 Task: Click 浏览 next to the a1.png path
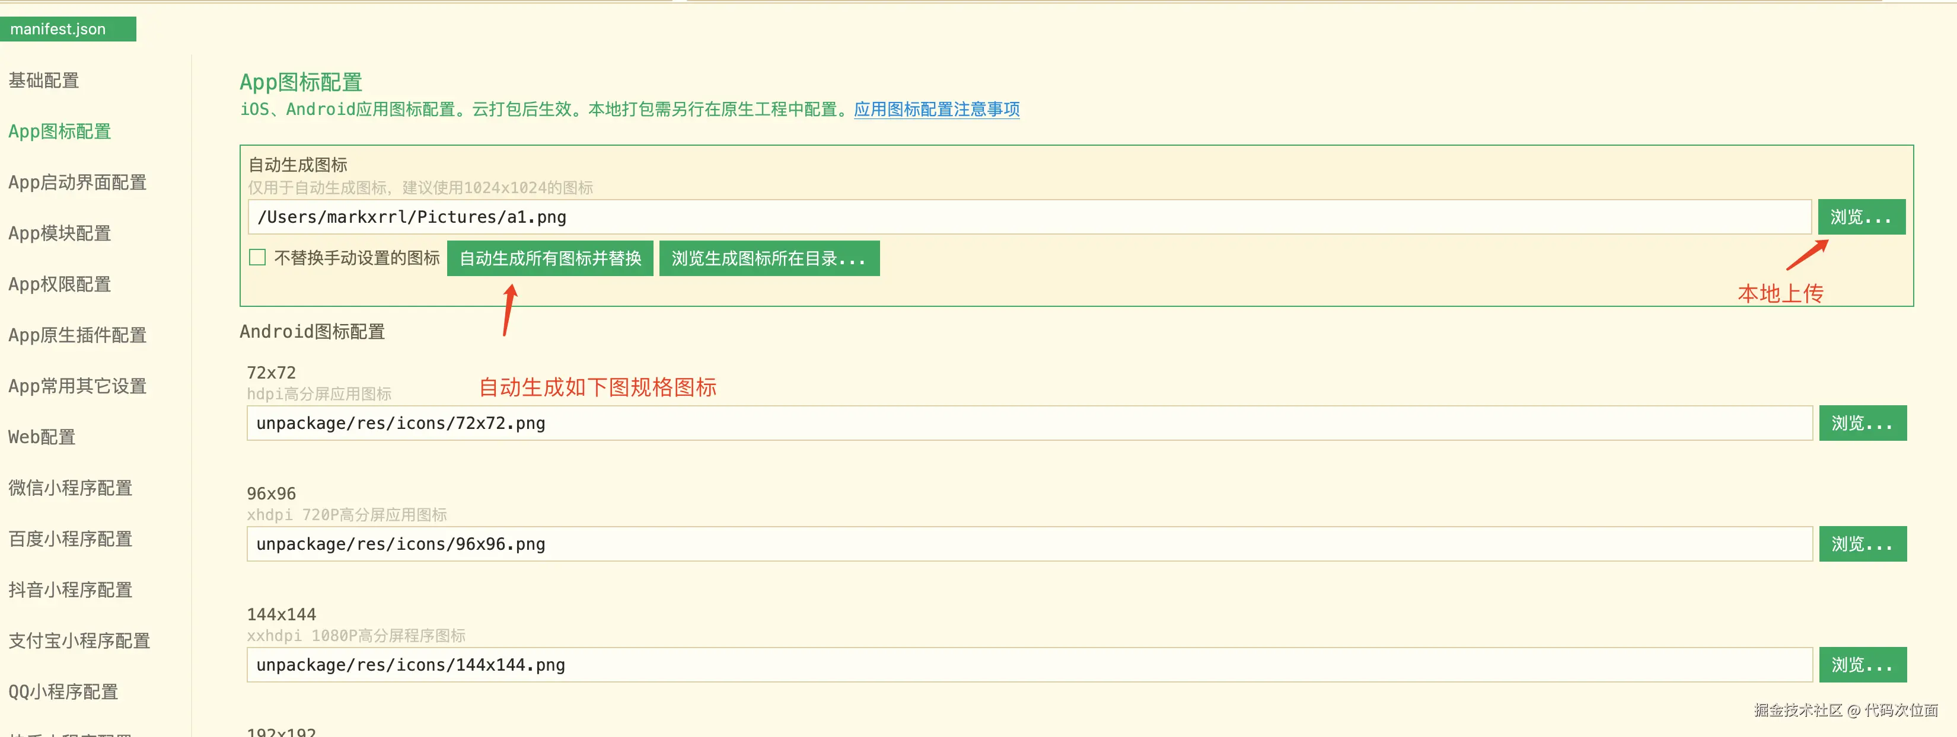click(x=1860, y=217)
